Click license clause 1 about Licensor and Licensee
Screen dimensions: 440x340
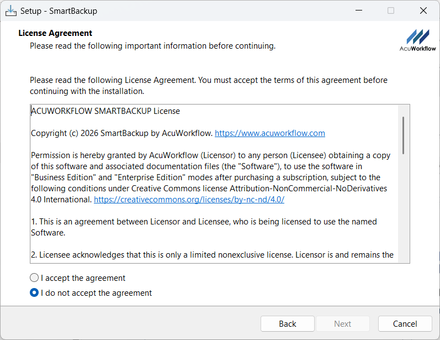[204, 227]
